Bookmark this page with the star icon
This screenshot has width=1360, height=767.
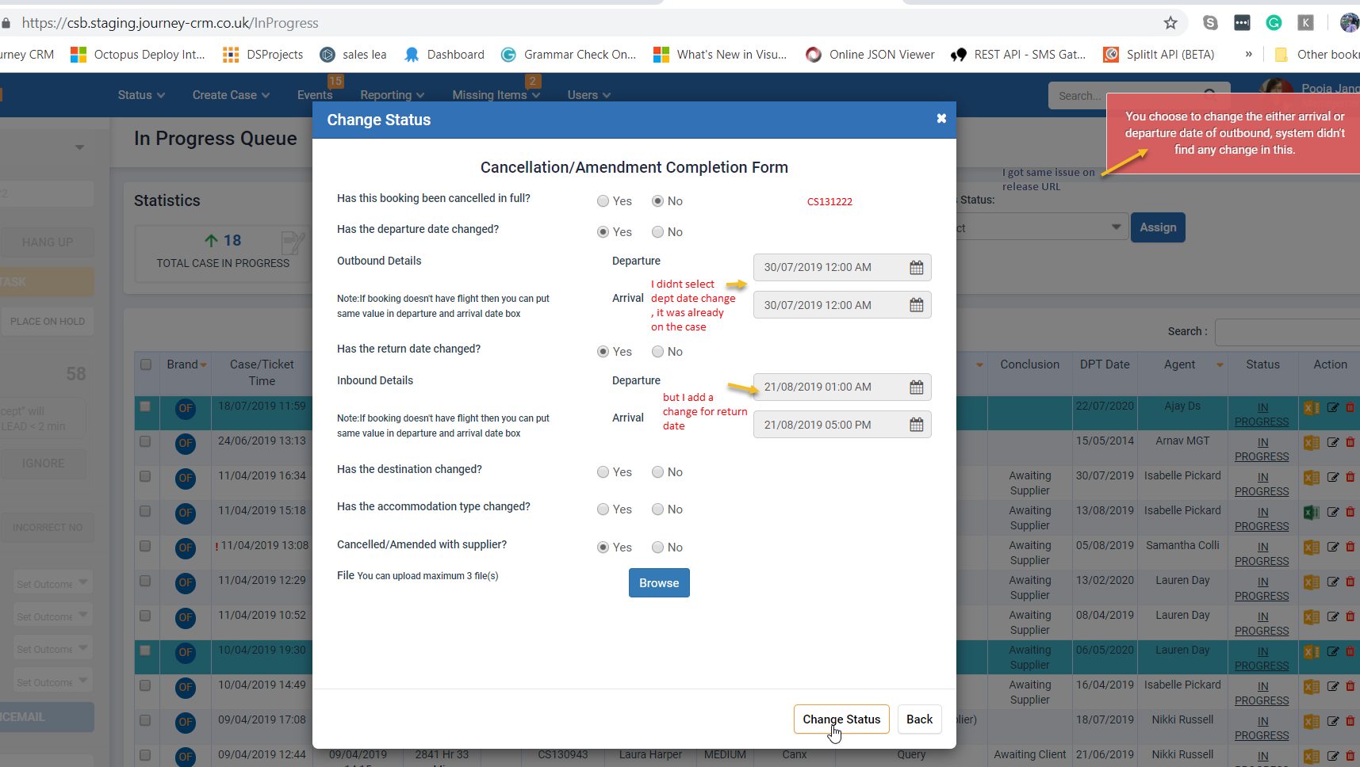[1170, 23]
